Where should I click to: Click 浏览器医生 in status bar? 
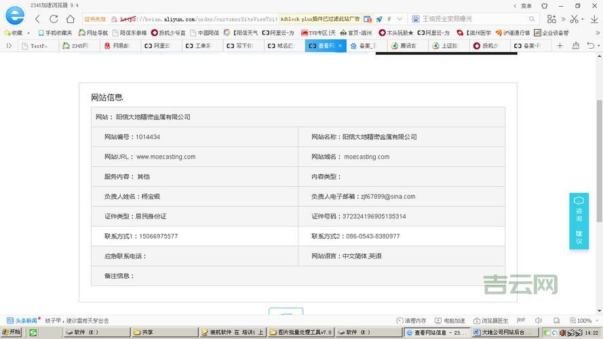tap(491, 321)
